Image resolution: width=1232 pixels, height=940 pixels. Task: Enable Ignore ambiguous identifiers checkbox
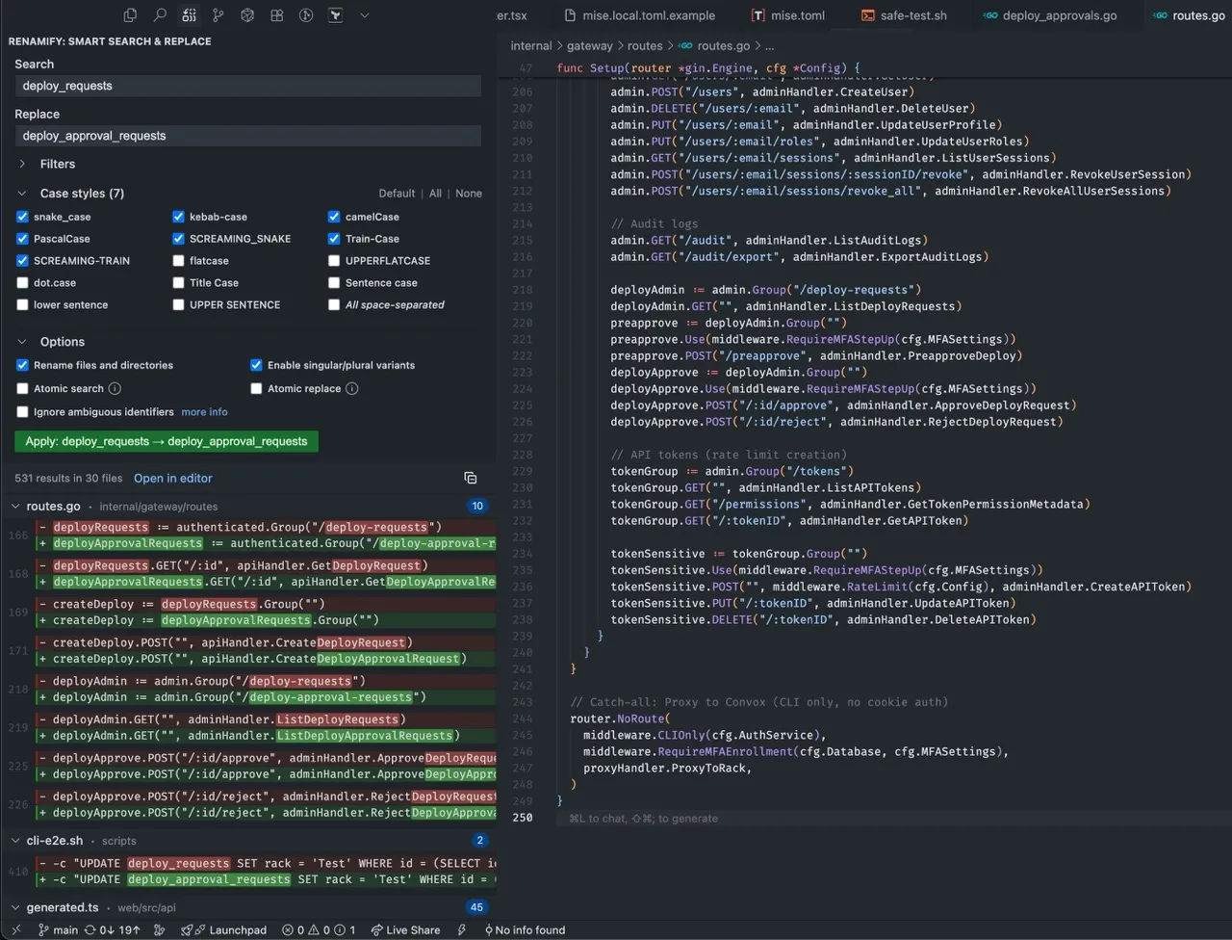22,412
